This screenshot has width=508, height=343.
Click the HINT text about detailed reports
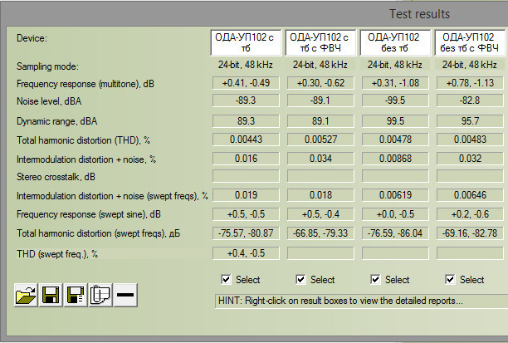pyautogui.click(x=340, y=301)
